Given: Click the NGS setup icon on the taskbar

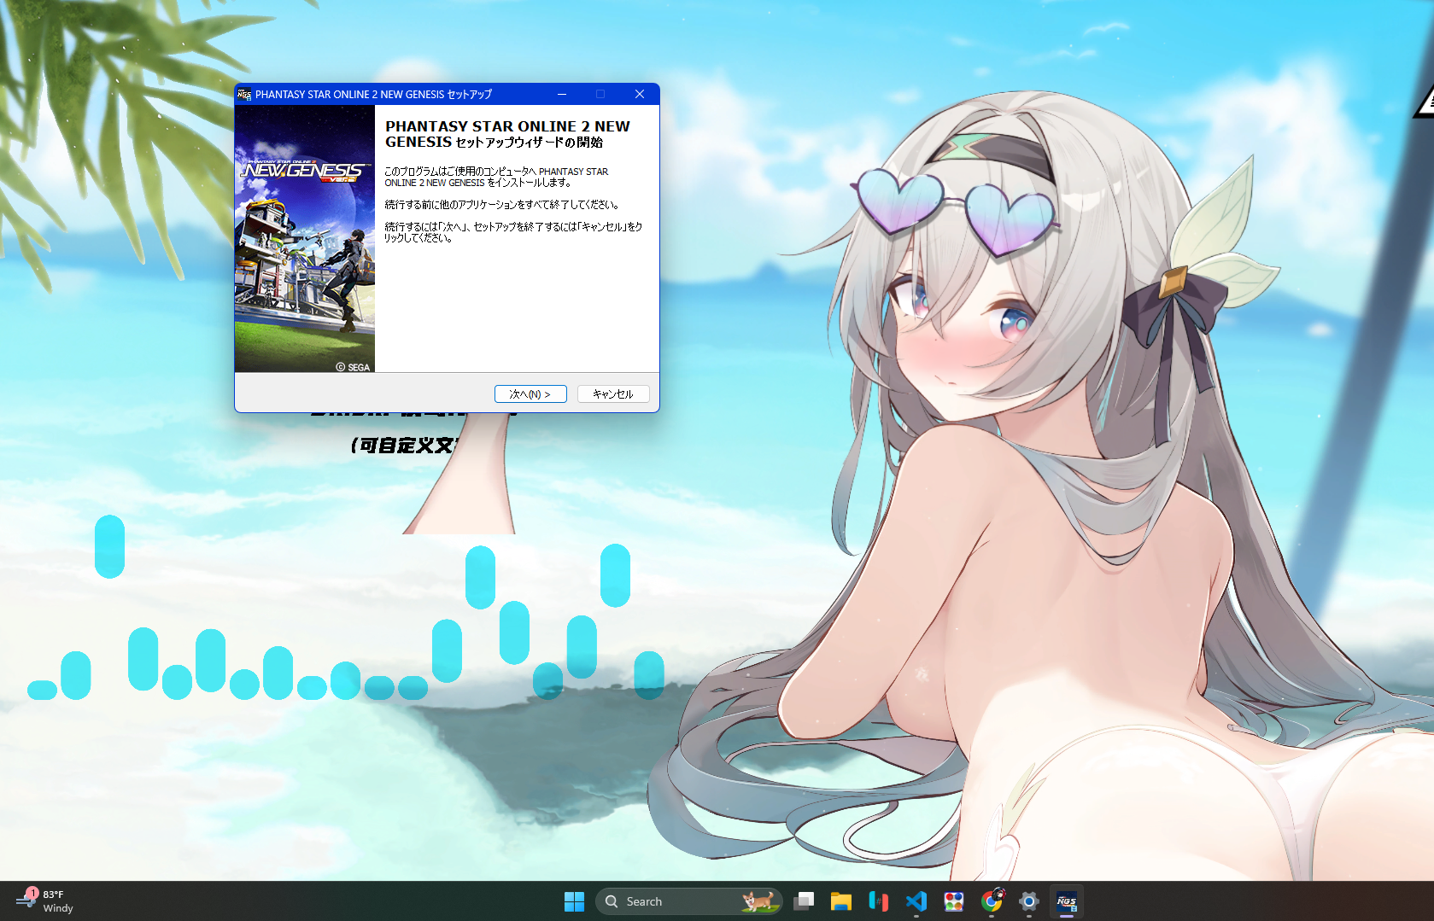Looking at the screenshot, I should pyautogui.click(x=1067, y=901).
